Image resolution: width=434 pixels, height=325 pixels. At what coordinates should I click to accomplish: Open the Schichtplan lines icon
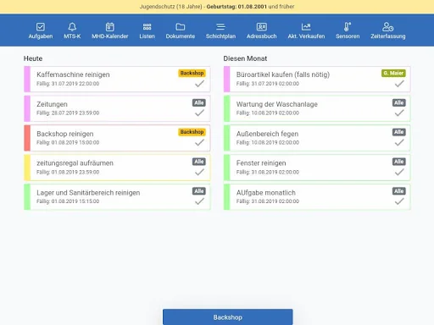[220, 27]
